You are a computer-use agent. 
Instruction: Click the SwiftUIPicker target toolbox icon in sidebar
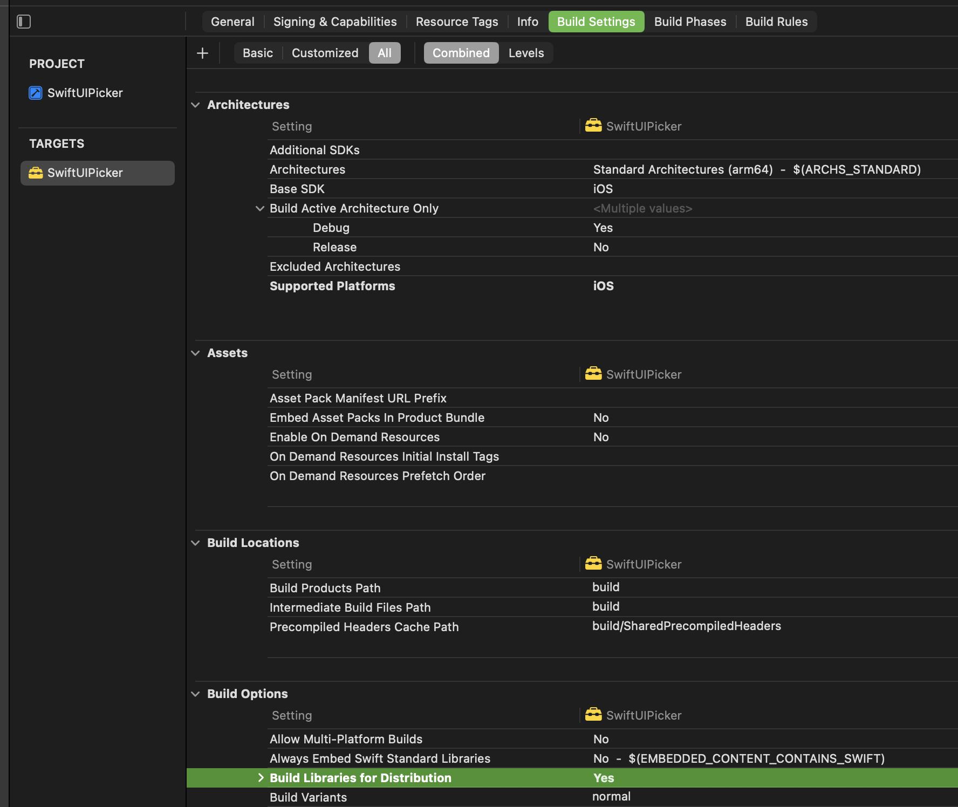(36, 173)
